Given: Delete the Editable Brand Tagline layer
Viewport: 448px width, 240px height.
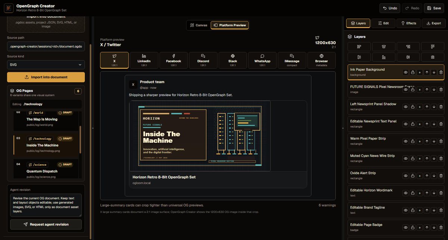Looking at the screenshot, I should pyautogui.click(x=441, y=210).
